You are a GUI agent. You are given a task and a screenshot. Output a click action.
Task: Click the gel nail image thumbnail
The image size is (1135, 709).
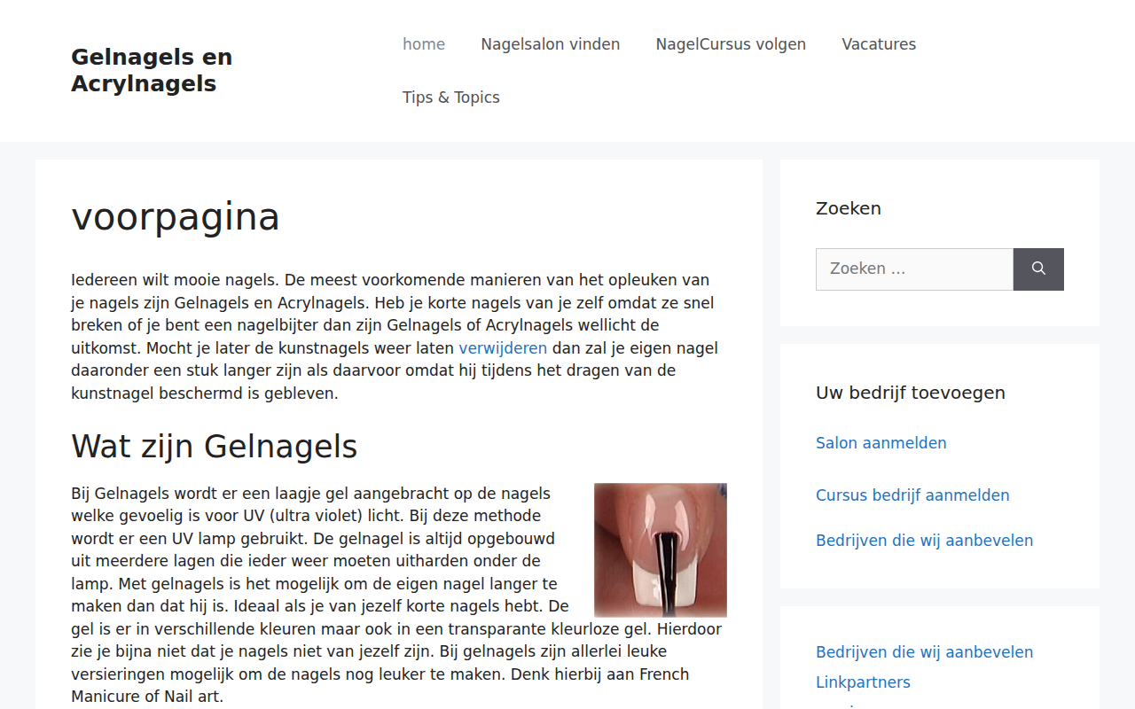click(661, 550)
